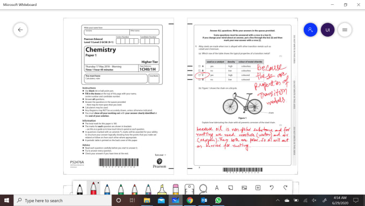Viewport: 365px width, 206px height.
Task: Open File Explorer from taskbar
Action: tap(147, 201)
